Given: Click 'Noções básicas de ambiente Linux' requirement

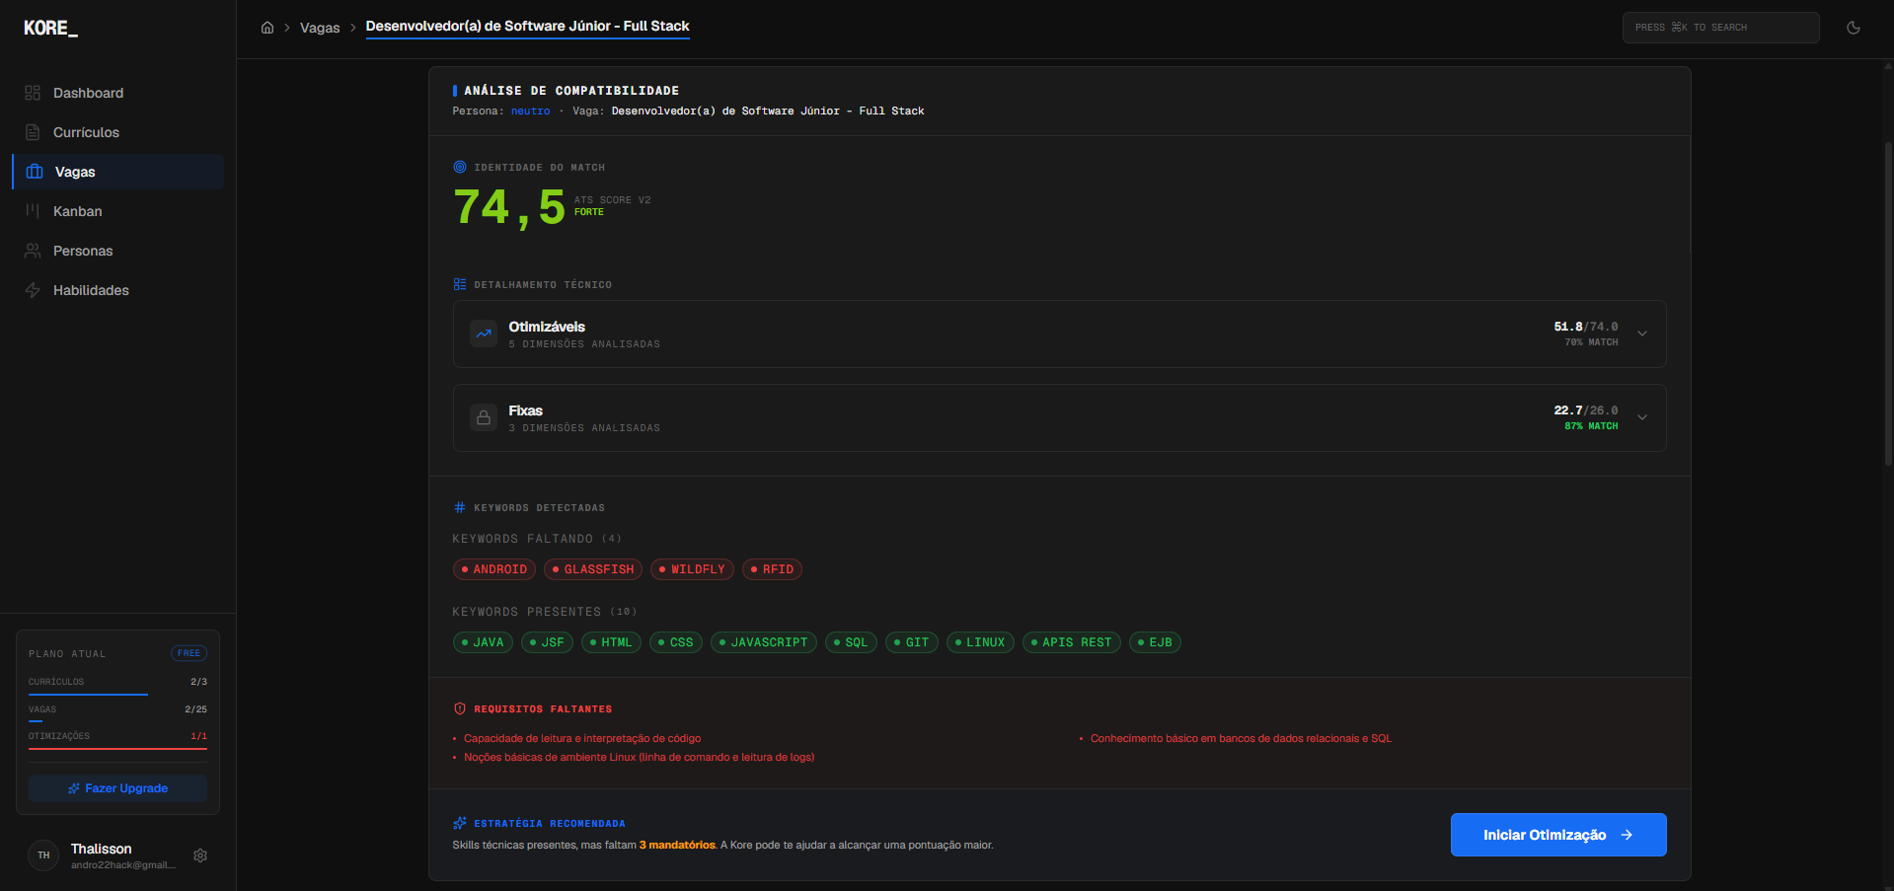Looking at the screenshot, I should coord(640,758).
